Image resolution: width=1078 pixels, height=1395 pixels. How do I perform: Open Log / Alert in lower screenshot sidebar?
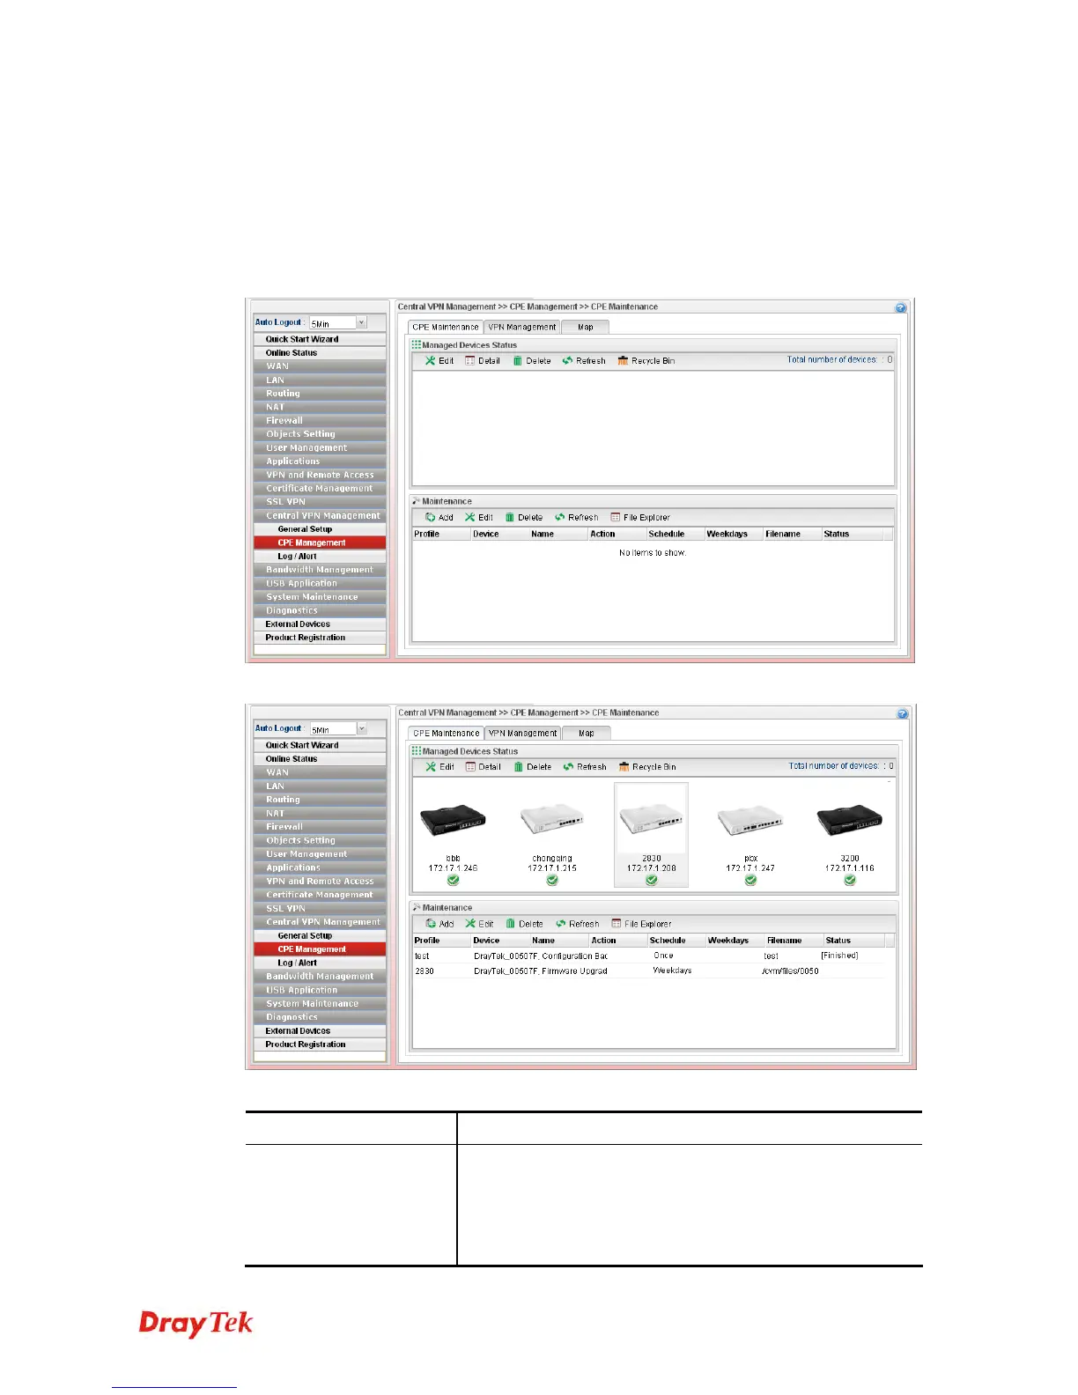coord(320,963)
